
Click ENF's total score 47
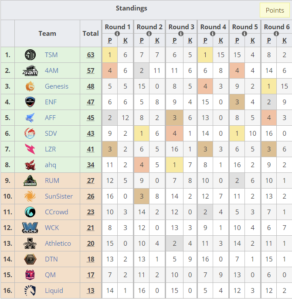click(91, 102)
